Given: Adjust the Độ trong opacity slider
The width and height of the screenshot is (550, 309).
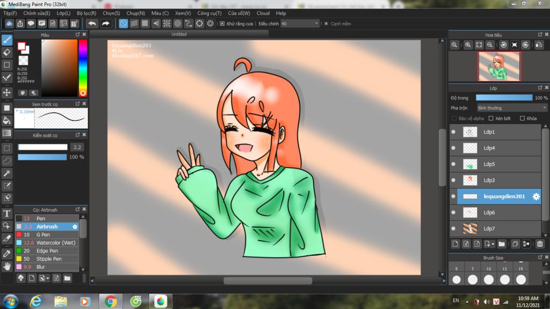Looking at the screenshot, I should coord(504,98).
